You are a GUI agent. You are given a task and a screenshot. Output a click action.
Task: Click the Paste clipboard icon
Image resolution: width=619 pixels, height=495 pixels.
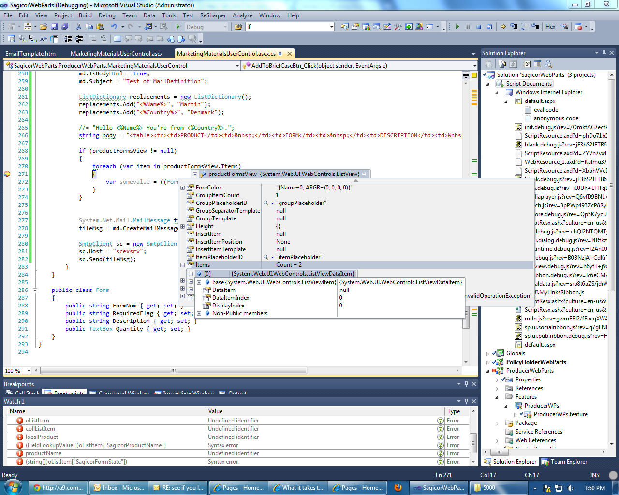(x=100, y=27)
